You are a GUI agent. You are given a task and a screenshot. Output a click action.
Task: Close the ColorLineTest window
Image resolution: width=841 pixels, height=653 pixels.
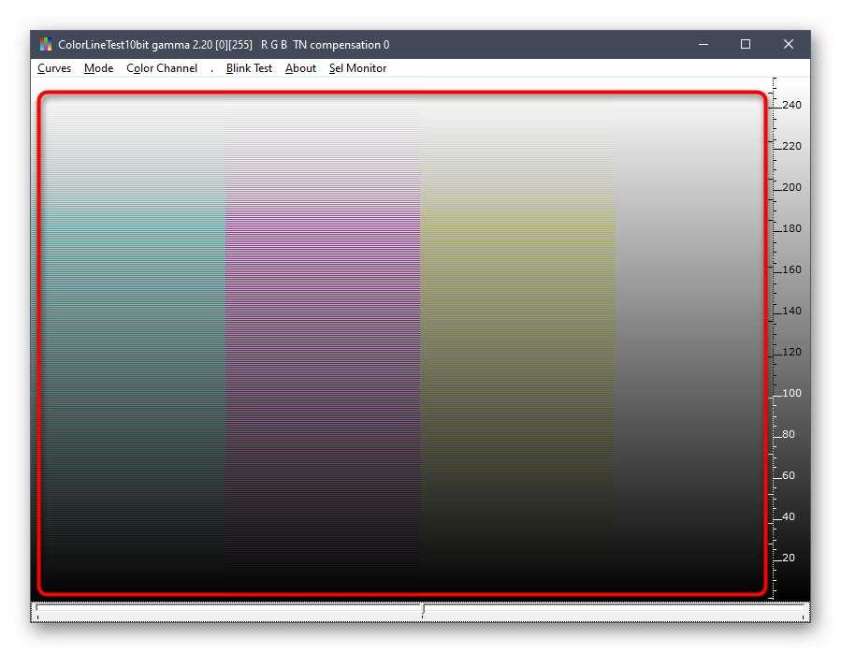point(789,44)
